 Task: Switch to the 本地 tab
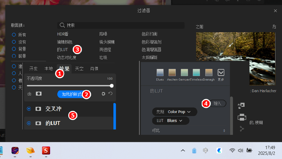(x=49, y=69)
